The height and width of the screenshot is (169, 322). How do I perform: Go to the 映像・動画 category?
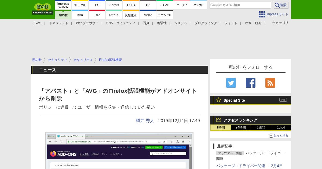point(253,23)
